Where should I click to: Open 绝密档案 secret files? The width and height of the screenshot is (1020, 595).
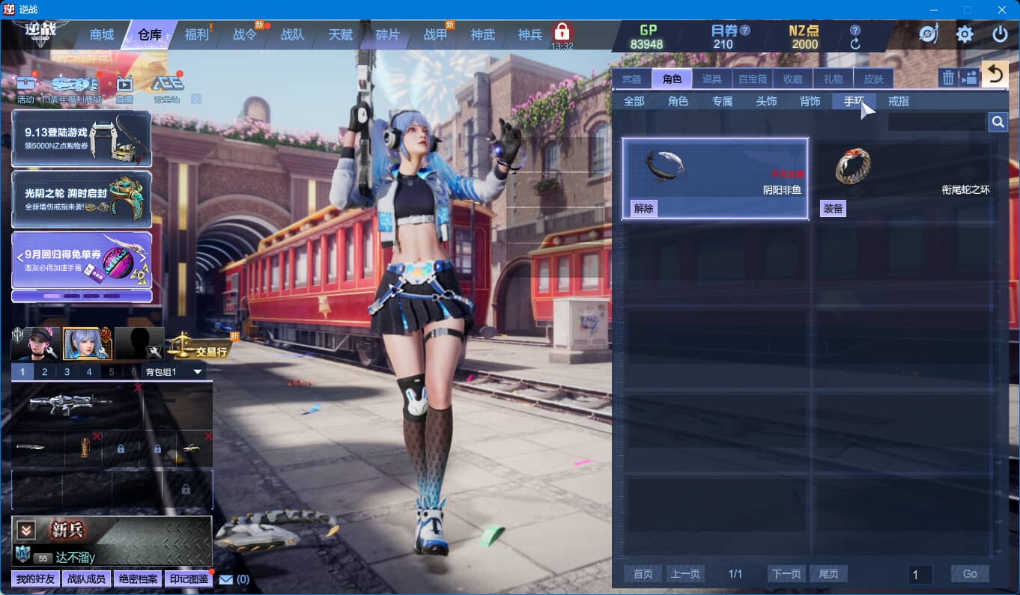pyautogui.click(x=138, y=579)
